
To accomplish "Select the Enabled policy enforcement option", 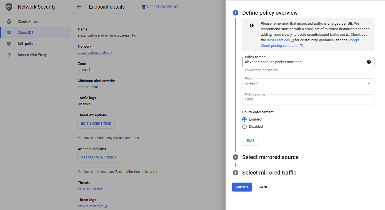I will [x=244, y=119].
